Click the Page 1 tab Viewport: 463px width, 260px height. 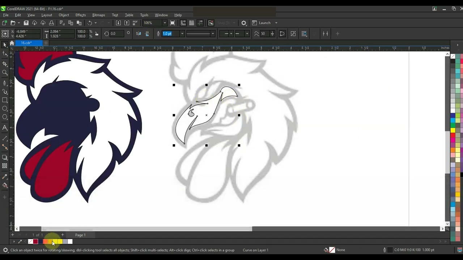point(80,235)
